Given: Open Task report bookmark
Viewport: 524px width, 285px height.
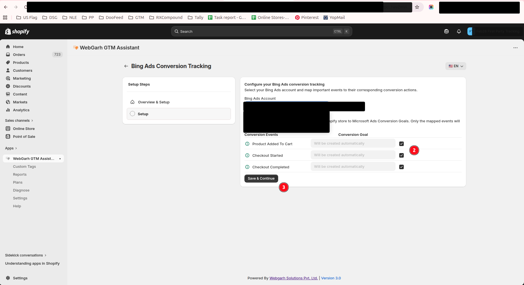Looking at the screenshot, I should click(227, 18).
